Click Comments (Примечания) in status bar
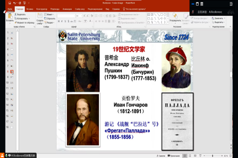This screenshot has height=158, width=238. [x=174, y=156]
